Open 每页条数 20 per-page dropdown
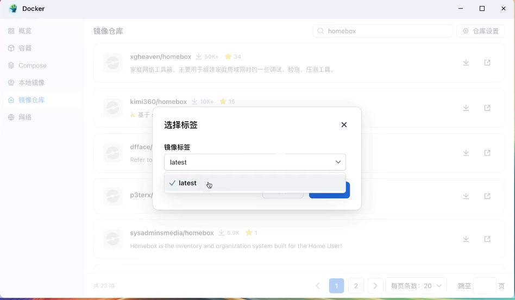The height and width of the screenshot is (300, 515). [416, 286]
